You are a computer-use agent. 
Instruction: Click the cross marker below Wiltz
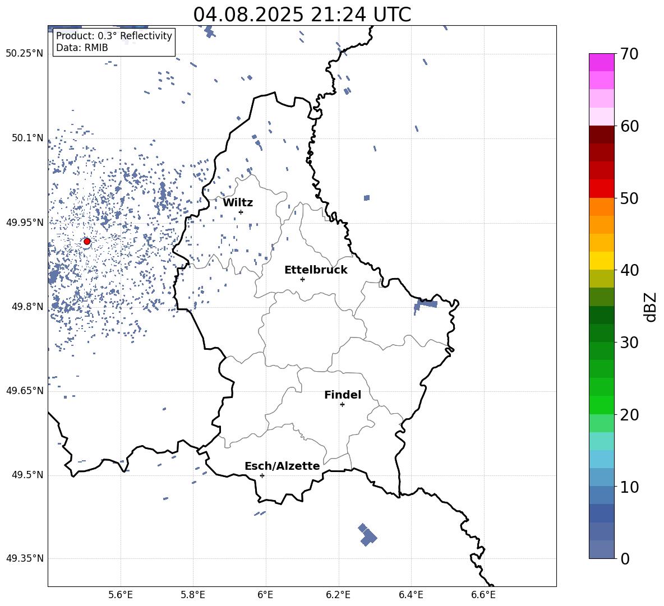click(241, 212)
